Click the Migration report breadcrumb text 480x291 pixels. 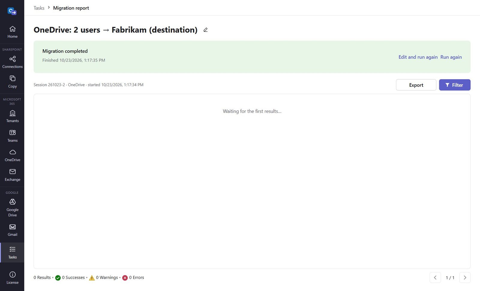tap(71, 8)
